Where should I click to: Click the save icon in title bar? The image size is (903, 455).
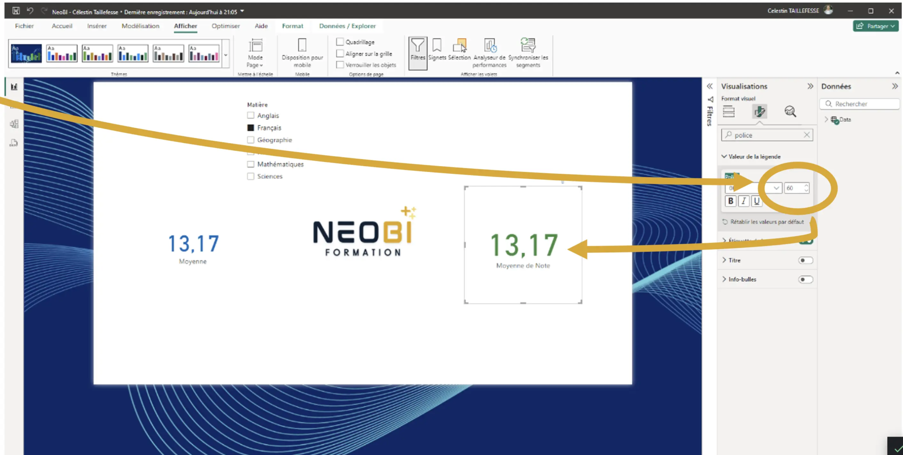point(16,11)
